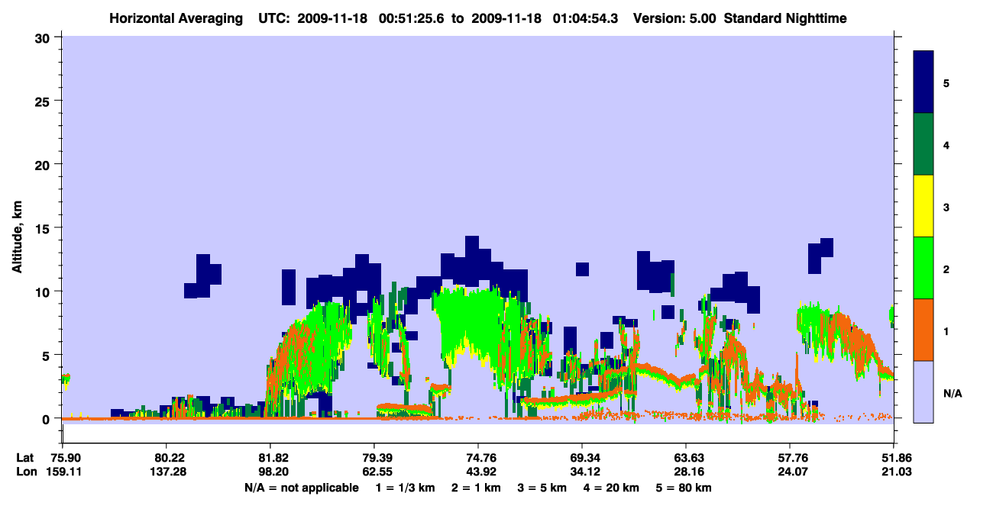Click longitude value '159.11'
Viewport: 993px width, 509px height.
coord(63,472)
